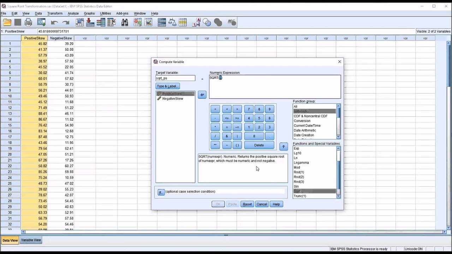Screen dimensions: 452x254
Task: Click the NegativeSkew column header in data grid
Action: pyautogui.click(x=61, y=38)
